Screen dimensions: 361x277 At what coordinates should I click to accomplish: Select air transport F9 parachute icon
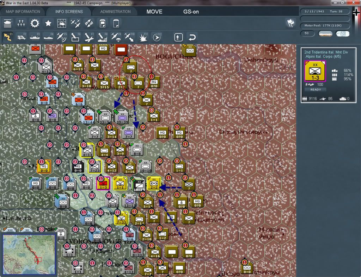[116, 37]
